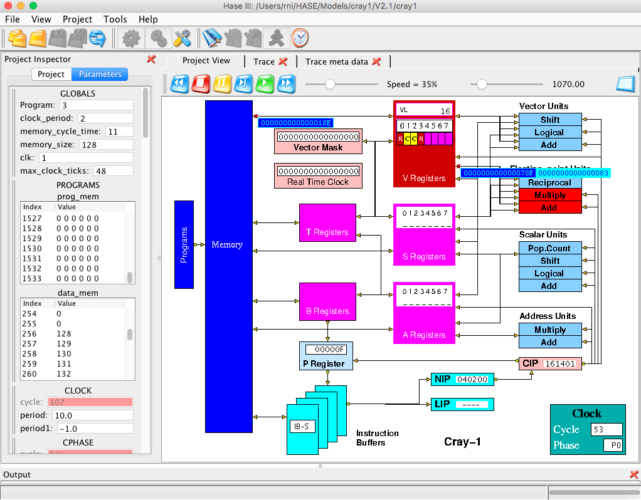This screenshot has width=641, height=500.
Task: Click the blue window icon beside 1070.00
Action: [625, 84]
